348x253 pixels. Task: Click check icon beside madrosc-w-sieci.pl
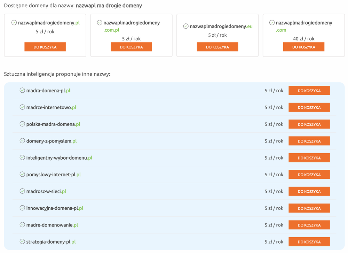(x=22, y=191)
